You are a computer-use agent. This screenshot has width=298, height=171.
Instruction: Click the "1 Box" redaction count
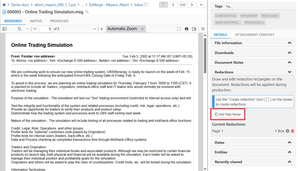(280, 131)
